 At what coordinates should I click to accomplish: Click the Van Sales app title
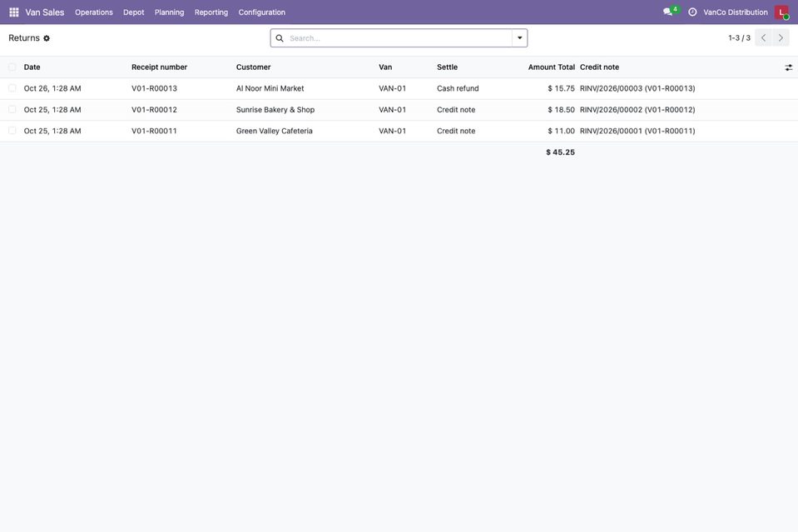45,12
